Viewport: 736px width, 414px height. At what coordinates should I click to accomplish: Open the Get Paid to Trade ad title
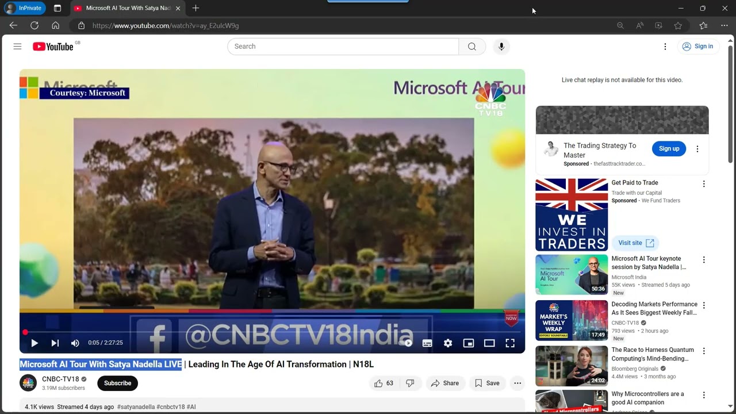pyautogui.click(x=635, y=183)
